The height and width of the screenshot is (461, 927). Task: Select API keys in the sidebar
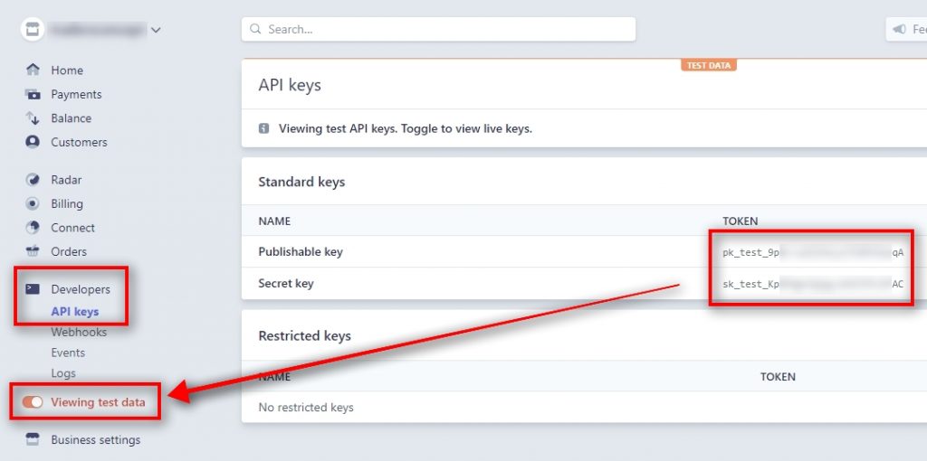pos(75,312)
